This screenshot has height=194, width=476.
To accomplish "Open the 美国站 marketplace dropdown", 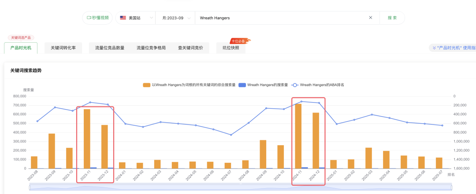I will [136, 18].
